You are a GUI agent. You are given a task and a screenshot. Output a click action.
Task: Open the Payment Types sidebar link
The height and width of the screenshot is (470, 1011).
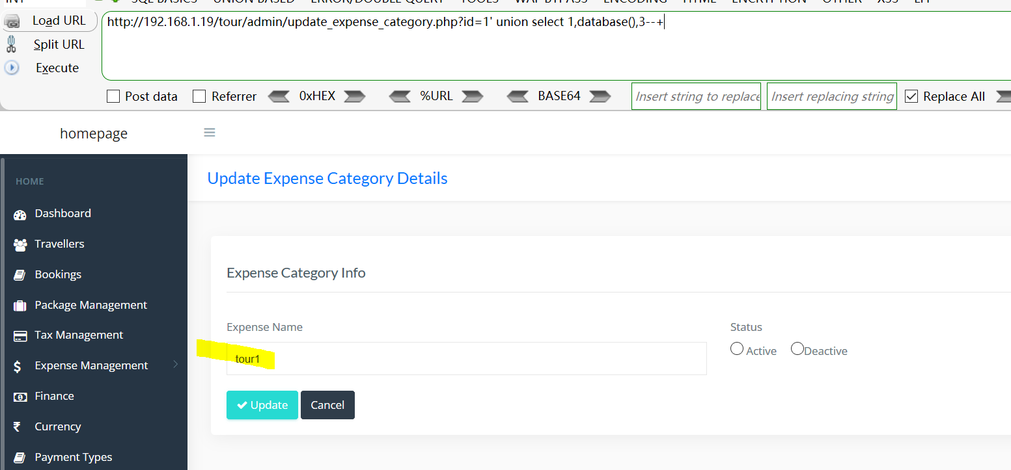74,457
